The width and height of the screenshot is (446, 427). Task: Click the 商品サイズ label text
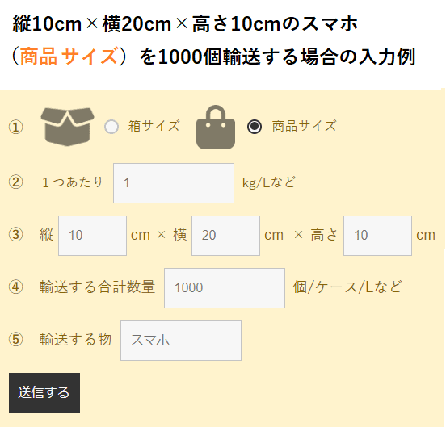coord(304,126)
